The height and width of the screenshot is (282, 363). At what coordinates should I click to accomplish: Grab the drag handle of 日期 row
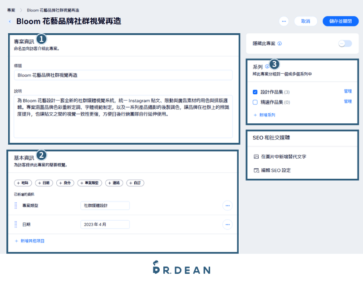(16, 225)
